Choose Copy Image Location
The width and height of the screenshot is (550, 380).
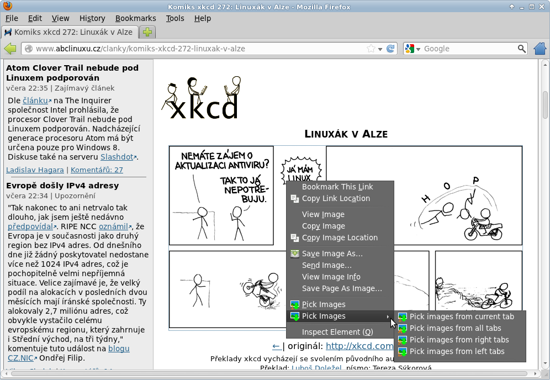tap(340, 237)
